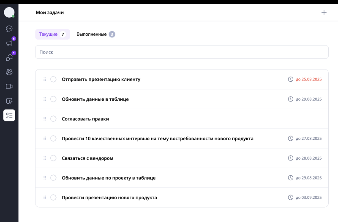Open task 'Обновить данные в таблице'
This screenshot has width=338, height=222.
[95, 99]
